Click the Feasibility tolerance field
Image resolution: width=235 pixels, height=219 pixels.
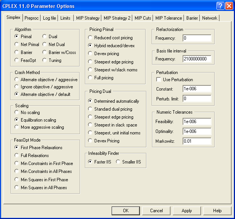click(197, 122)
